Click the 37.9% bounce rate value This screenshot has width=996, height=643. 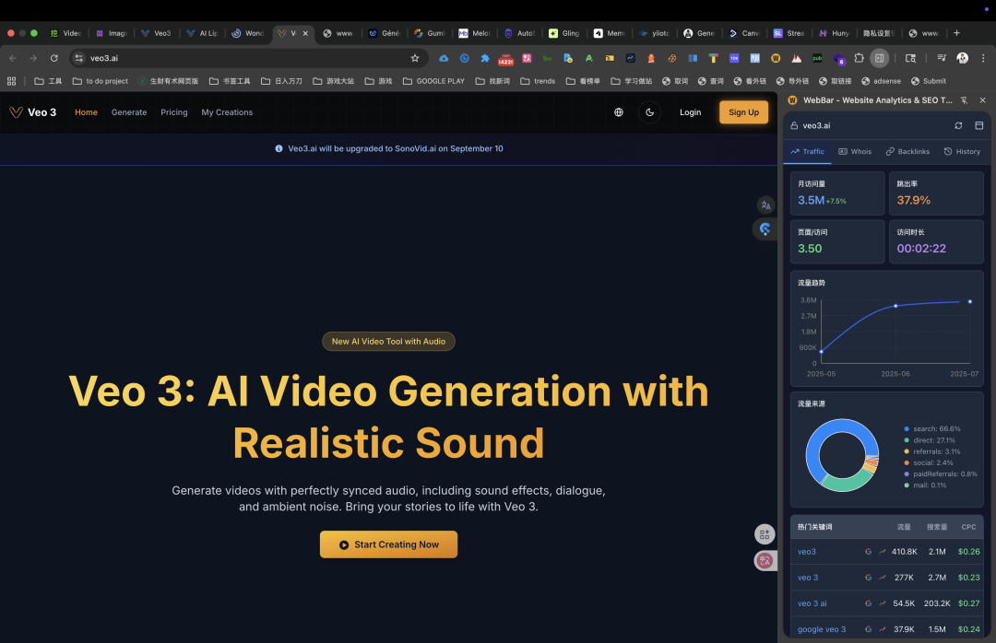pos(913,200)
